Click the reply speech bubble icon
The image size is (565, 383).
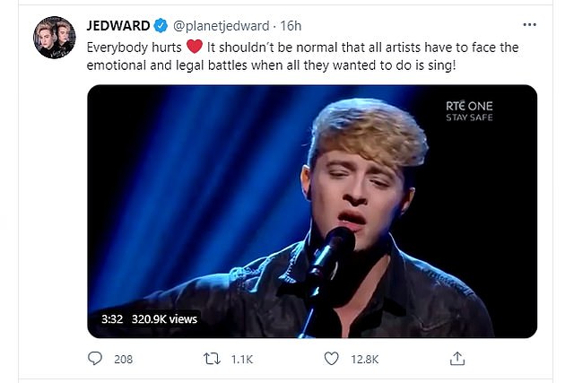95,359
